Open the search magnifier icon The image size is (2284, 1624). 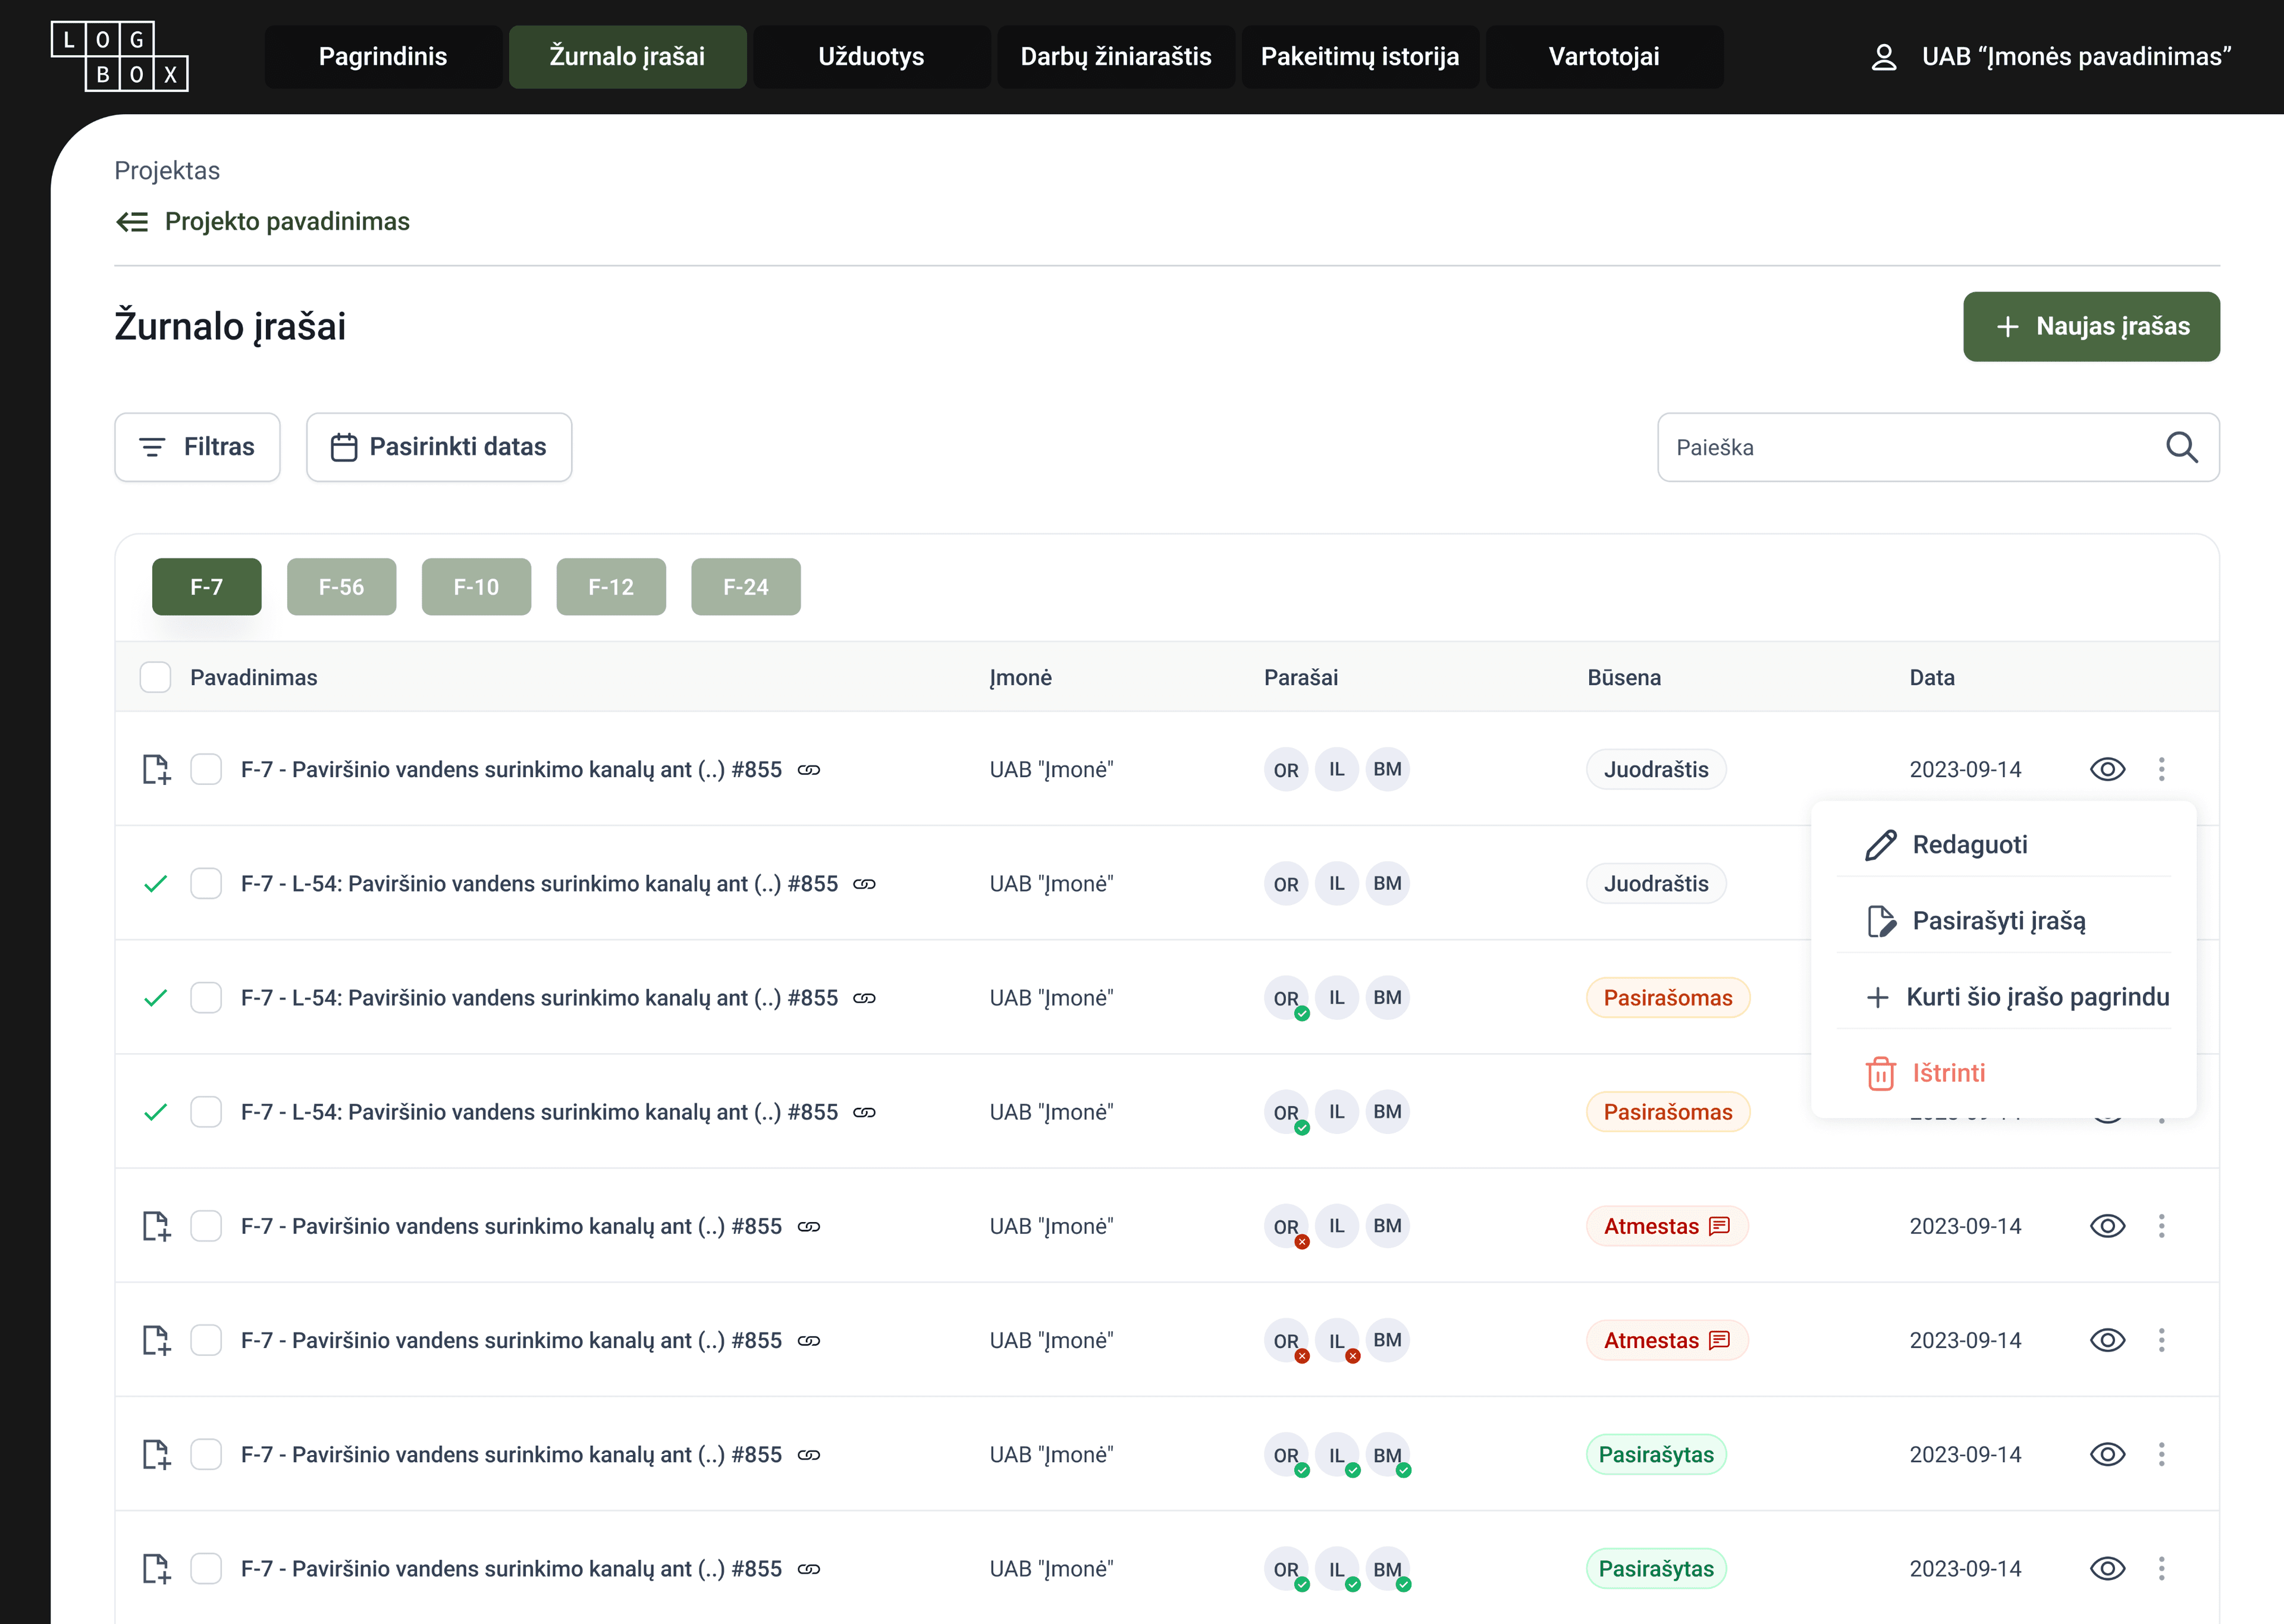coord(2183,447)
